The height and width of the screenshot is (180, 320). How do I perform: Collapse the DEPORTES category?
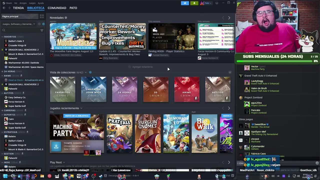(2, 115)
